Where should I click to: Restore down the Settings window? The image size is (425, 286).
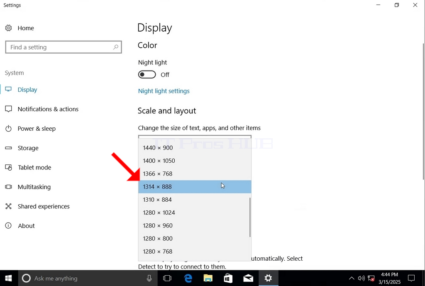coord(397,5)
